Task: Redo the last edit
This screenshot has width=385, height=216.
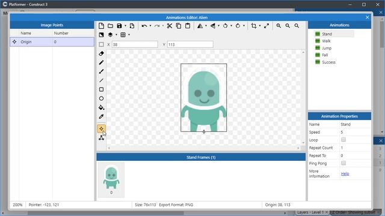Action: [157, 26]
